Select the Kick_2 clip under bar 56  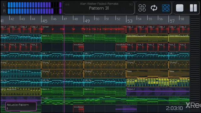[163, 47]
